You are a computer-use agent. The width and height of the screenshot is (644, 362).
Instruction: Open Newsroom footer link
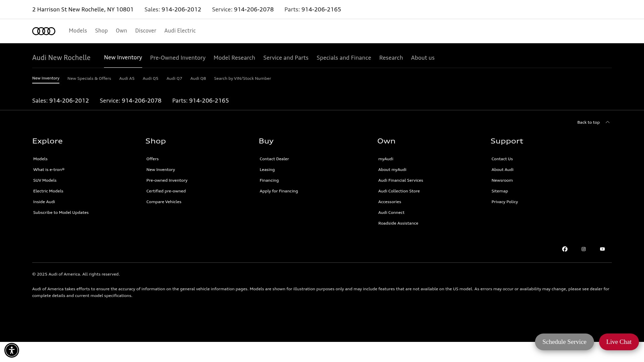[x=502, y=180]
